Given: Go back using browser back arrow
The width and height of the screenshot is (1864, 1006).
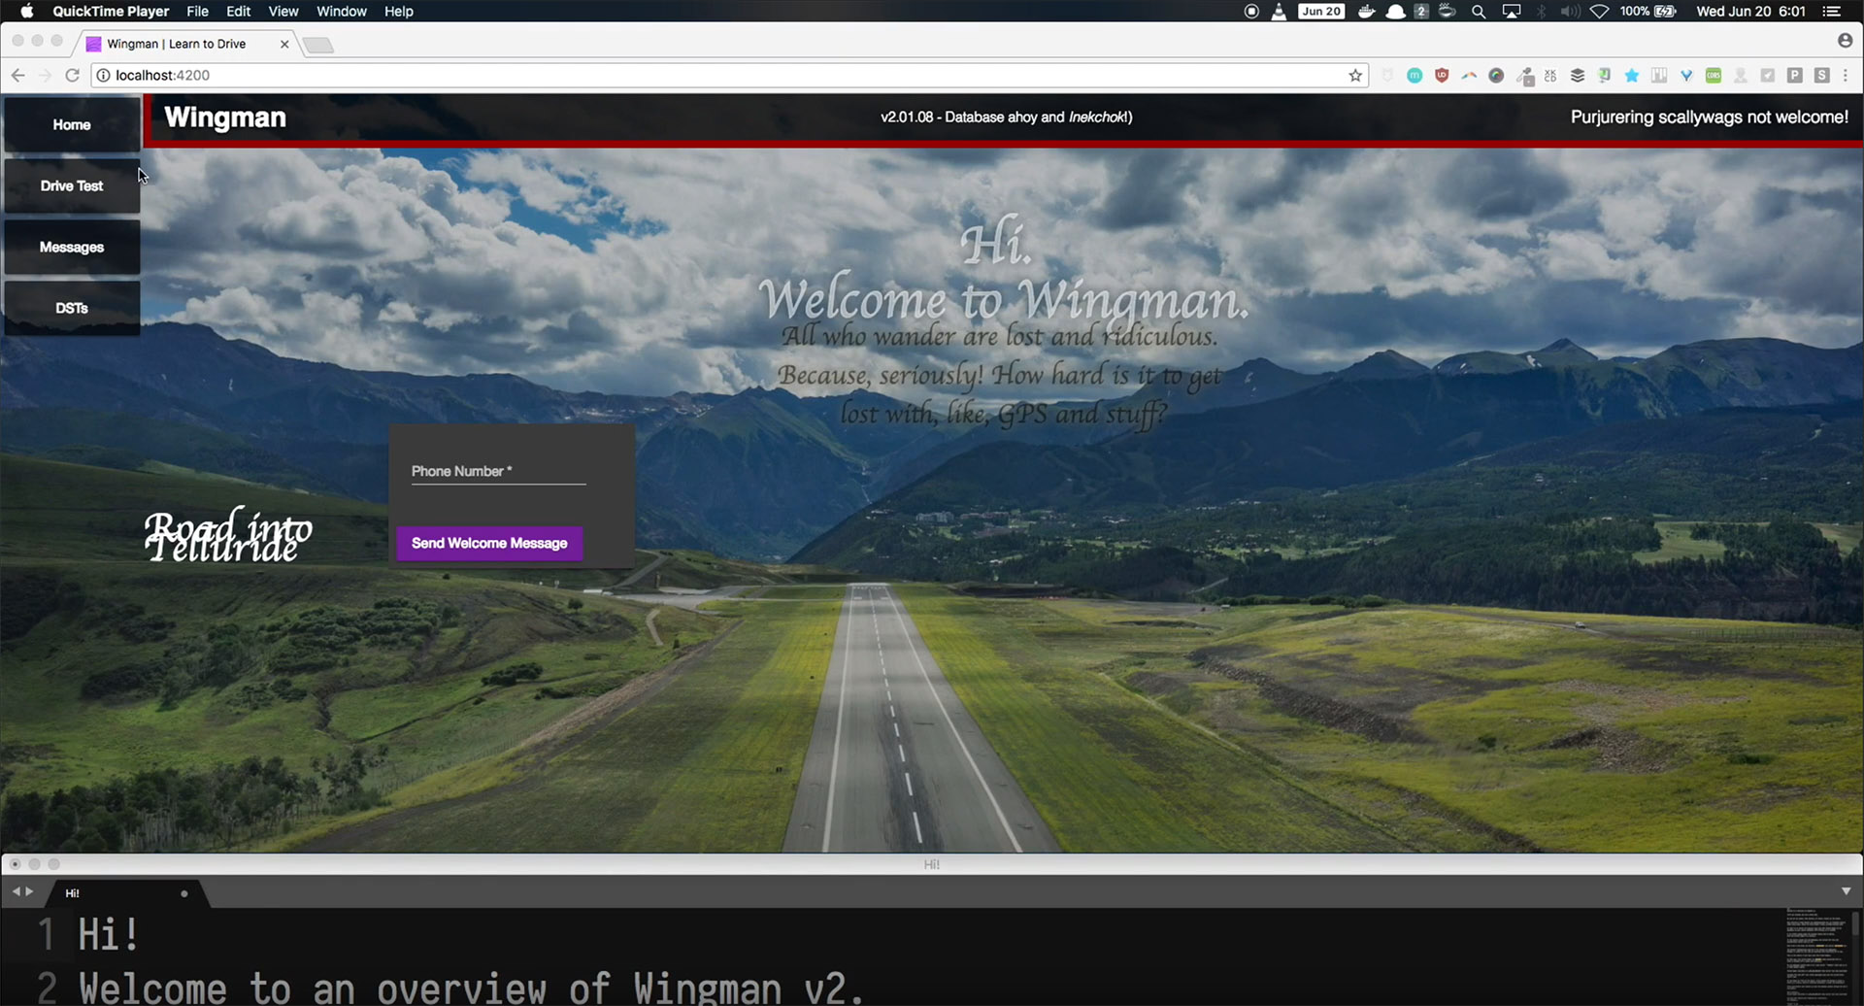Looking at the screenshot, I should tap(17, 76).
